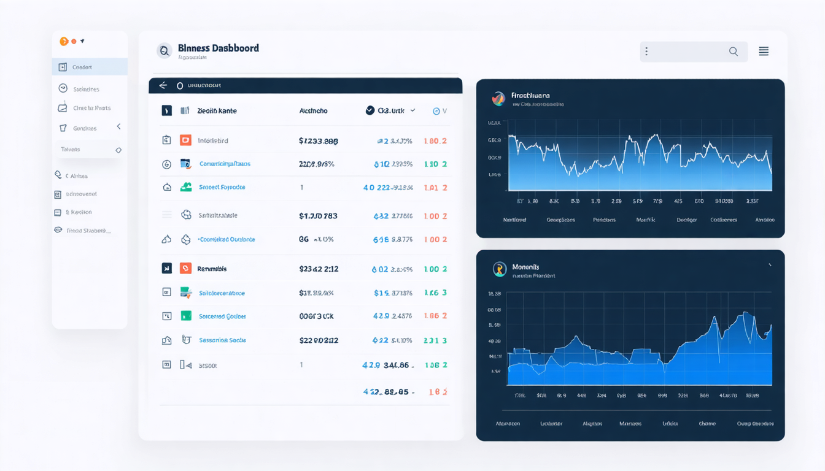Click the orange circle logo atop the sidebar
Viewport: 825px width, 471px height.
click(x=64, y=41)
